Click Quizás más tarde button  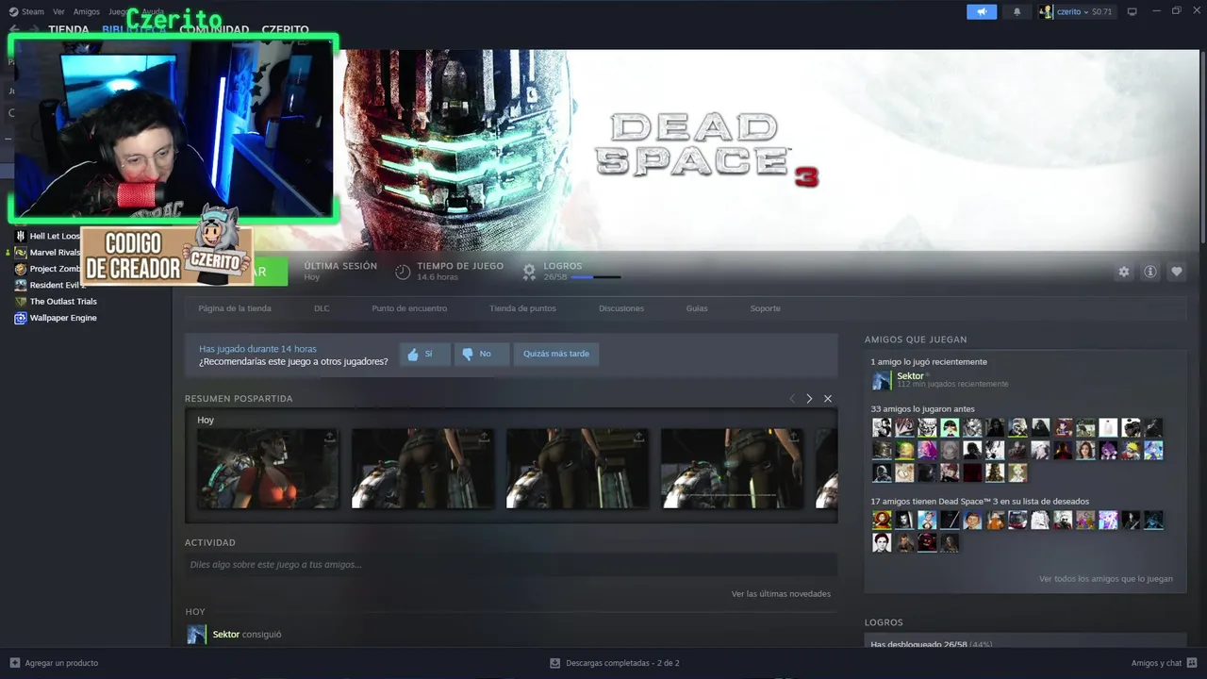click(x=556, y=354)
